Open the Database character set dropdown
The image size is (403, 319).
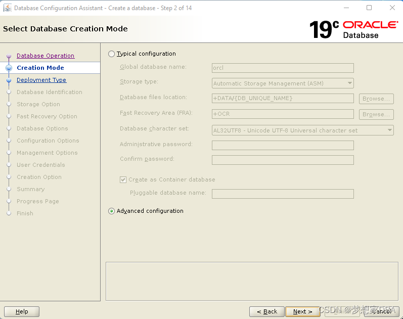[x=303, y=130]
